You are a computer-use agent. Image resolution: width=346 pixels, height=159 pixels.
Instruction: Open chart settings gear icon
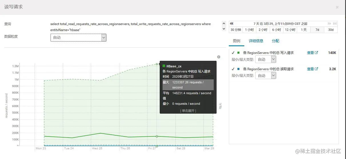(x=219, y=57)
